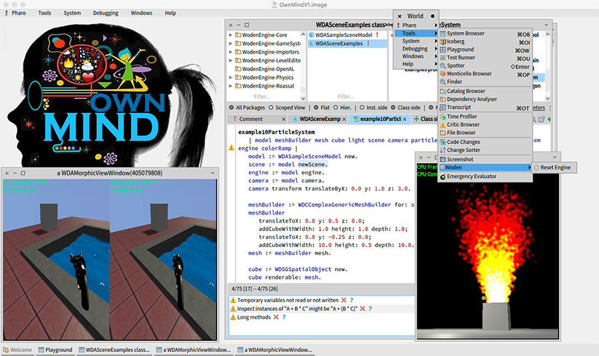
Task: Open Windows submenu in World menu
Action: [x=416, y=56]
